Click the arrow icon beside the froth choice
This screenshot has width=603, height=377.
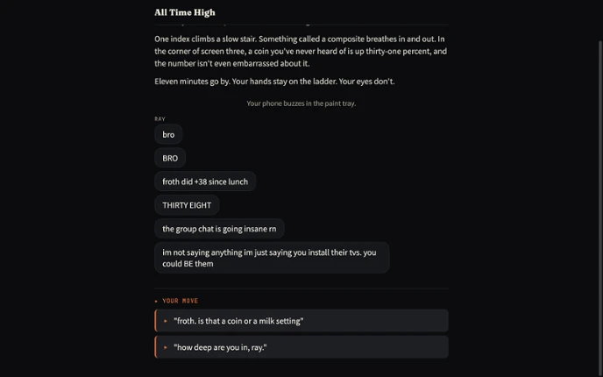(166, 321)
